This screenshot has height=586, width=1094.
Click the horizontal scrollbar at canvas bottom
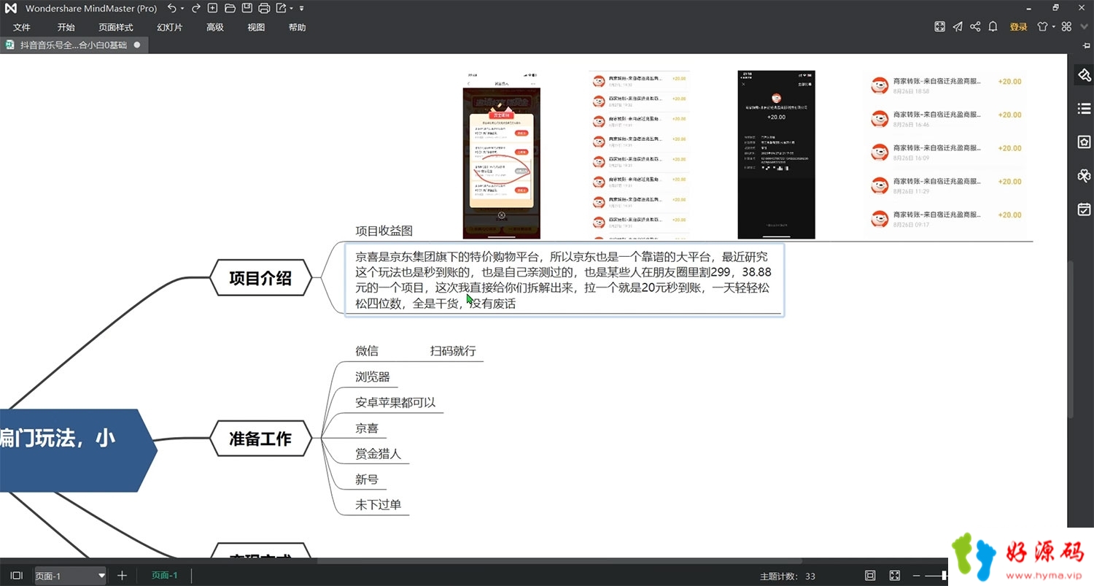[558, 561]
